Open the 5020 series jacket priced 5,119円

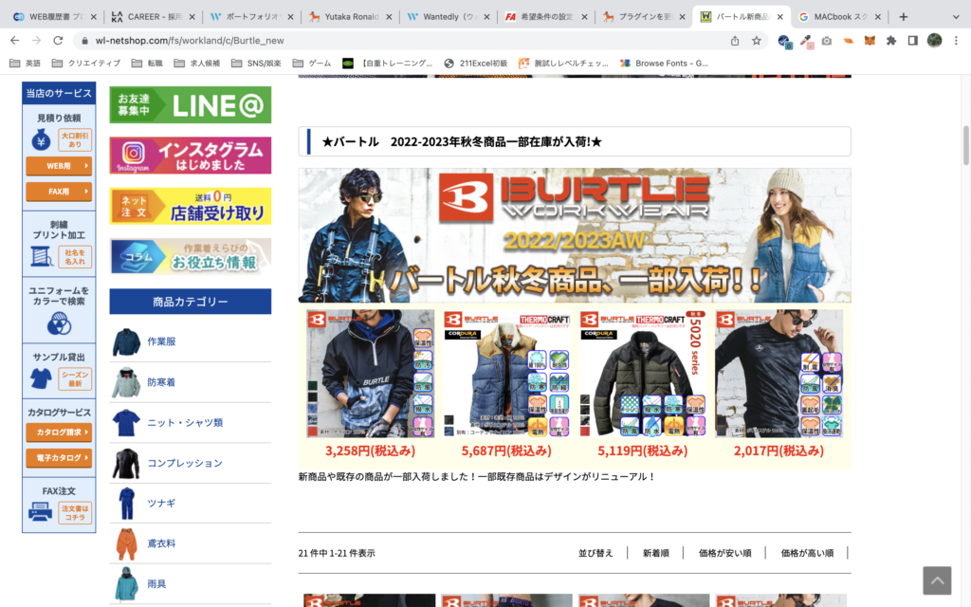tap(643, 374)
